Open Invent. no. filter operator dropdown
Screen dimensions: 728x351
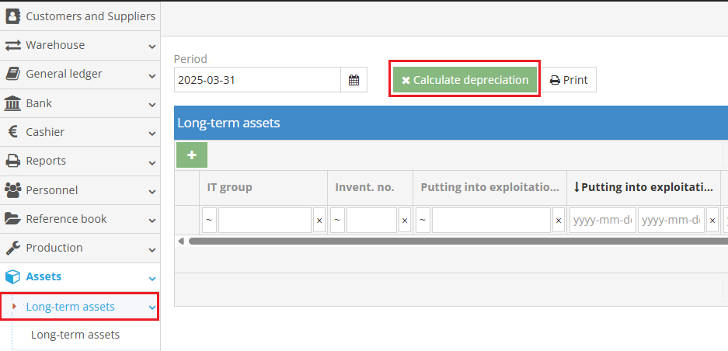337,221
